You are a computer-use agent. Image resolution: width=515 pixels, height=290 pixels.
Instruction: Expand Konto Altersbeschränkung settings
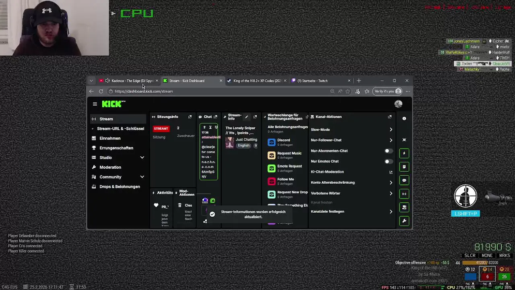pos(391,182)
